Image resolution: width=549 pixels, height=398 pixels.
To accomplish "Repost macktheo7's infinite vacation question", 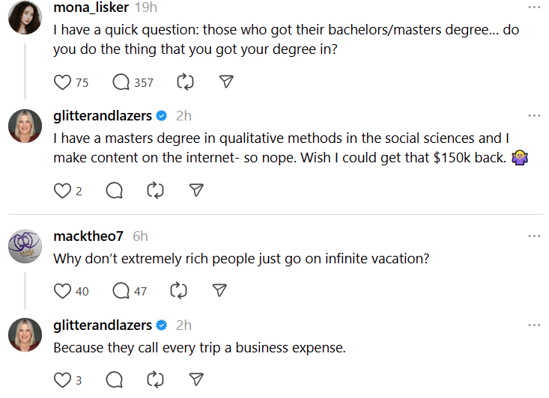I will coord(178,290).
